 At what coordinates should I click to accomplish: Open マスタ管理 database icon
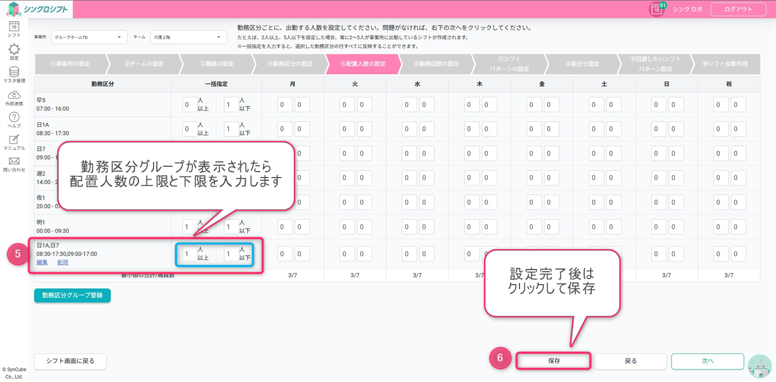14,74
